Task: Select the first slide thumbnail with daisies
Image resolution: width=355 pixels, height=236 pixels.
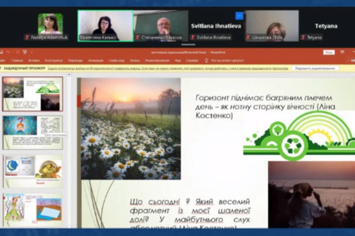Action: tap(32, 94)
